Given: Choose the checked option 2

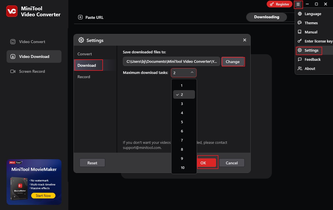Looking at the screenshot, I should (x=184, y=94).
